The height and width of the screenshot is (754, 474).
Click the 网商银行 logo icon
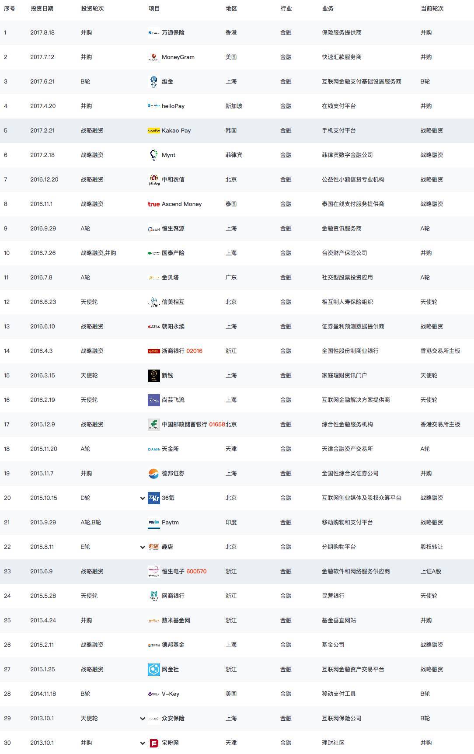(x=153, y=596)
